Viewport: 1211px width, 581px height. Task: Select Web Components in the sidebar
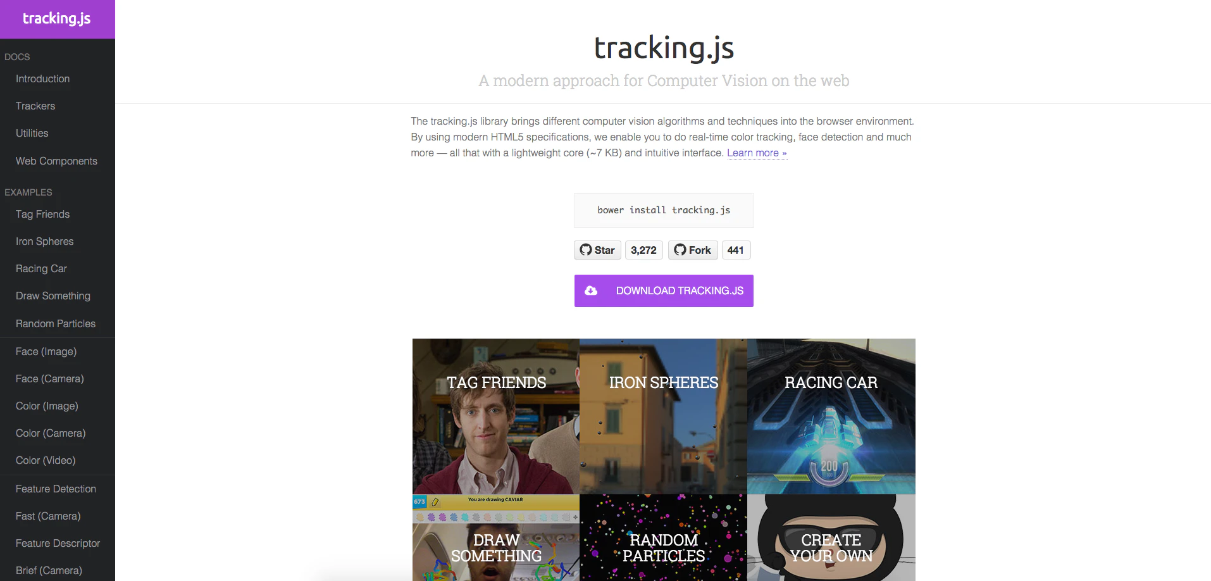point(58,161)
